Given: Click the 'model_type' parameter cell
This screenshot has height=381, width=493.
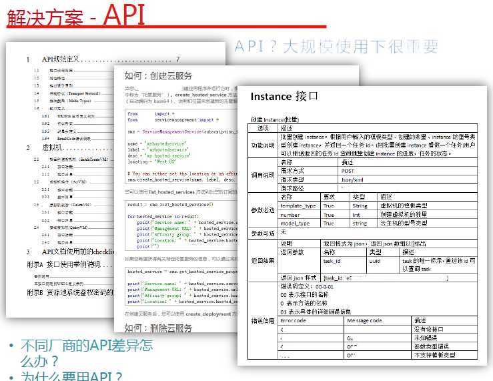Looking at the screenshot, I should [x=300, y=223].
